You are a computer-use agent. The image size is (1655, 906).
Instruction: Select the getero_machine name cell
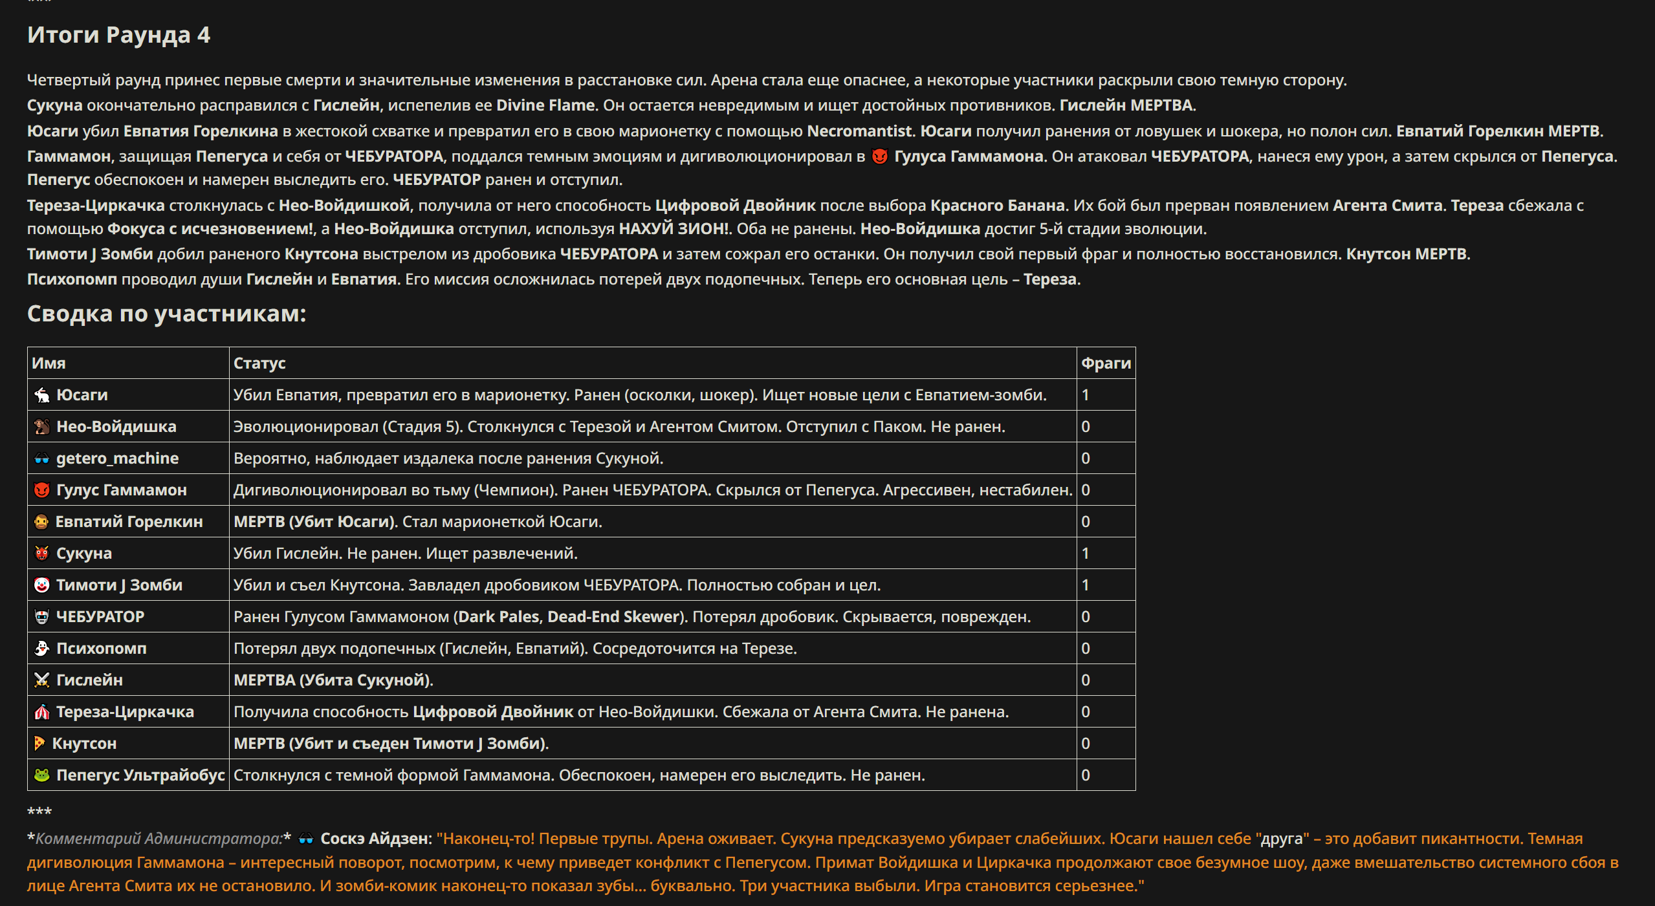click(128, 458)
